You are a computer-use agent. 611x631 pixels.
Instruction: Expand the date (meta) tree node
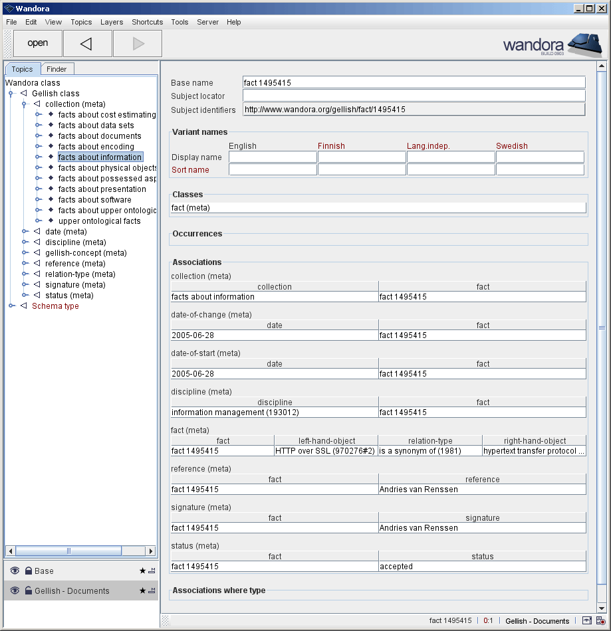tap(25, 232)
